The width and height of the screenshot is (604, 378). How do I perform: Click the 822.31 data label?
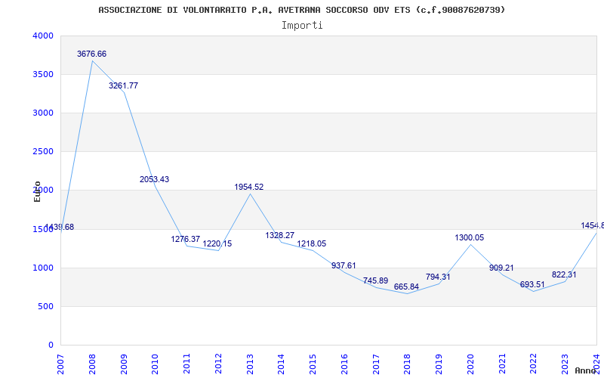point(564,274)
